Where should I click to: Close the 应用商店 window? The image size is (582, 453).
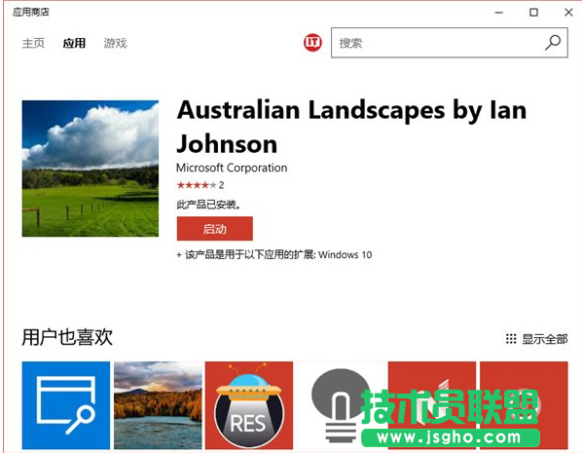coord(568,13)
